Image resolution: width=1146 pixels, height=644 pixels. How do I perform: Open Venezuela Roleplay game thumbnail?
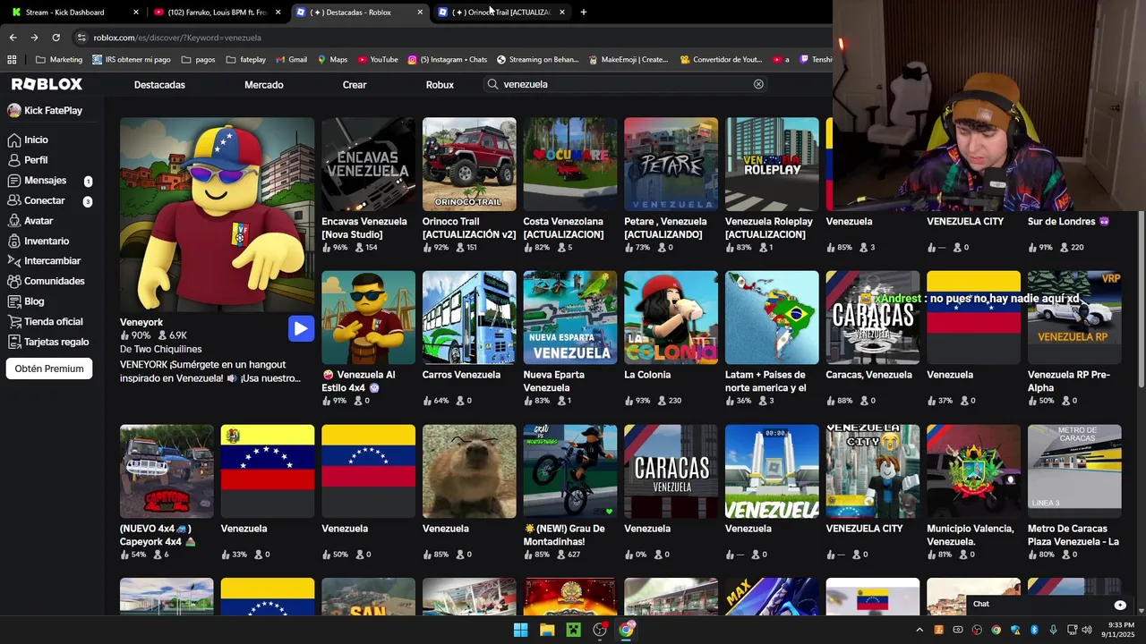coord(772,164)
